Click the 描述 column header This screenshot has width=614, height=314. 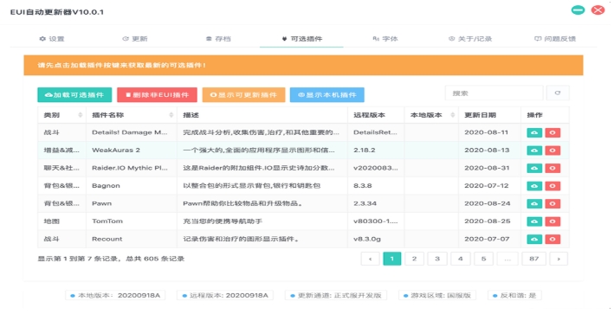coord(262,115)
